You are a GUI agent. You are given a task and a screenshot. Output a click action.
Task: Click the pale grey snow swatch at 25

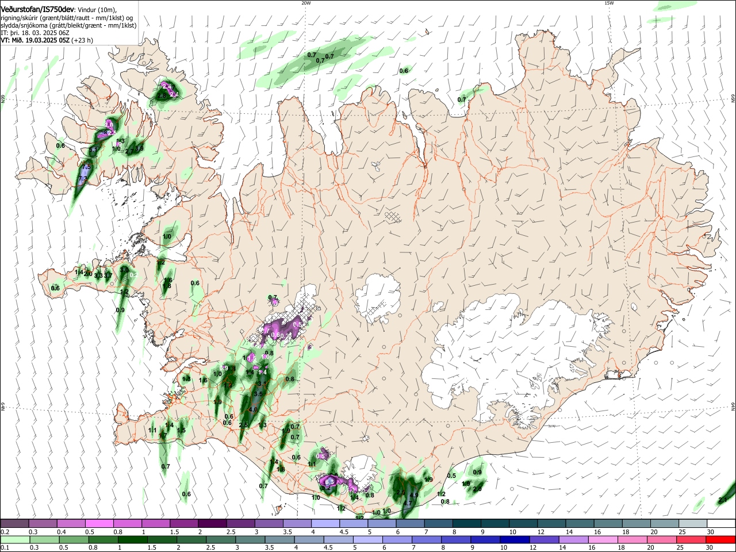[692, 523]
